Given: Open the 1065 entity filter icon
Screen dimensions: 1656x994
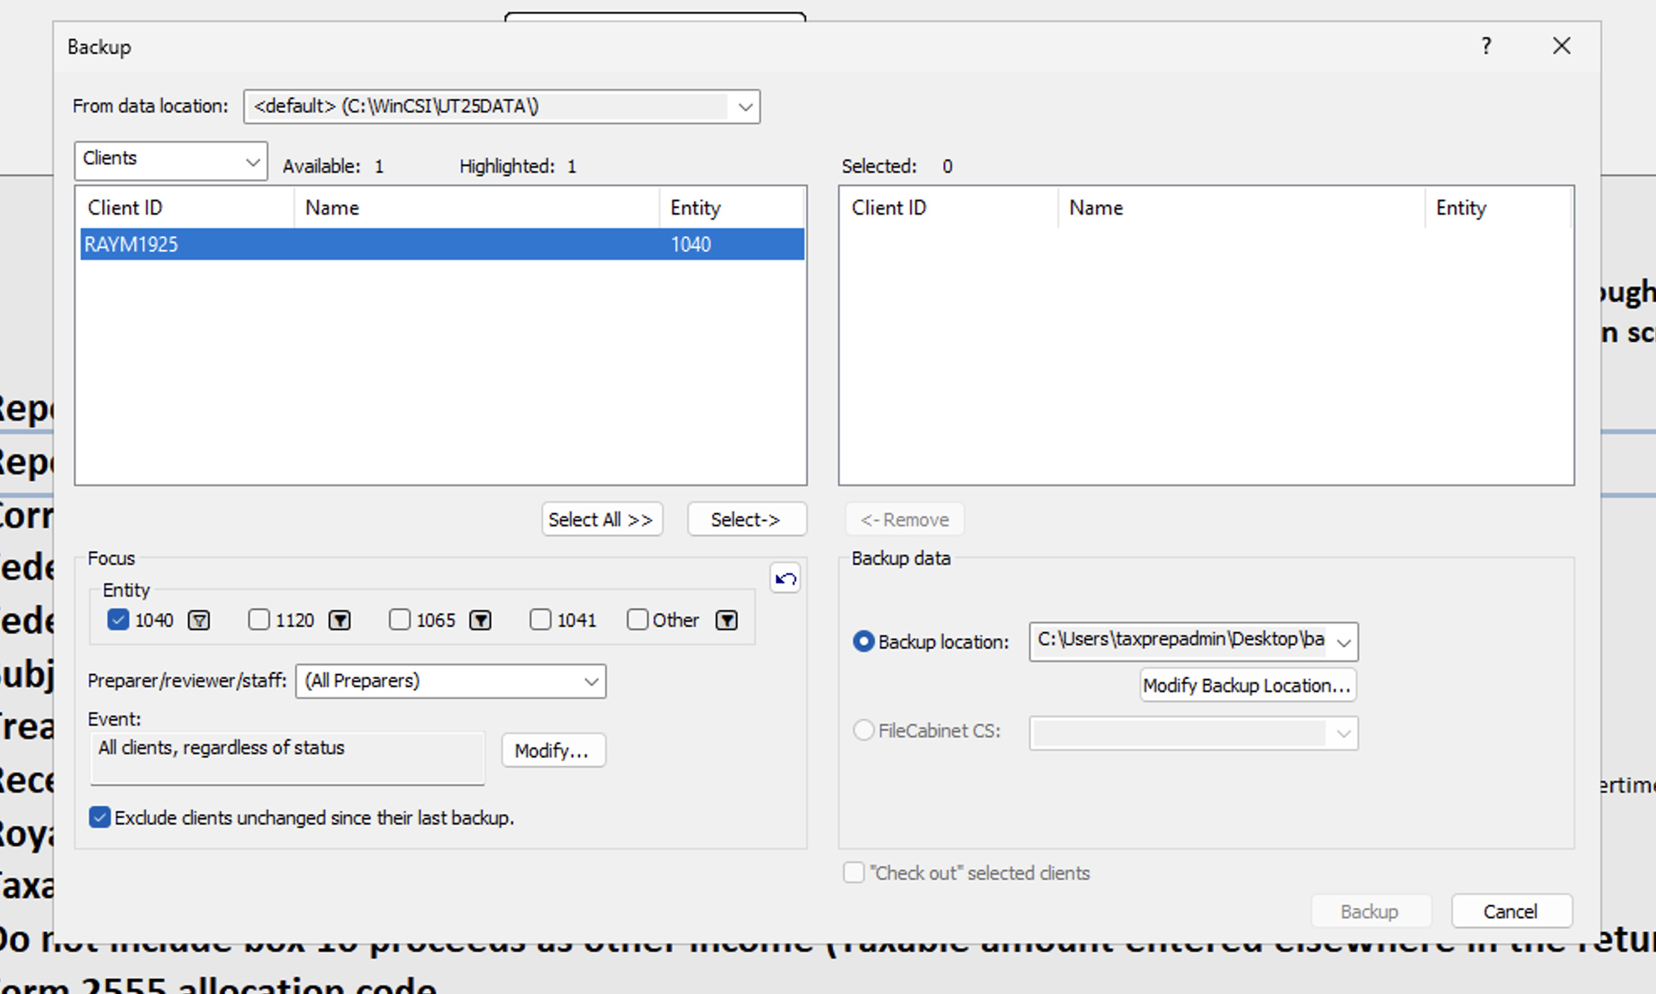Looking at the screenshot, I should 480,620.
